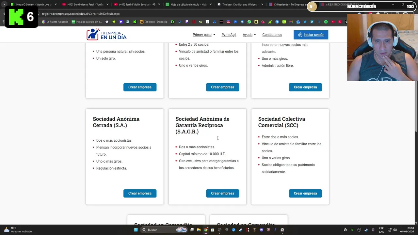Close The best ChatBot and Widgets tab
This screenshot has width=418, height=235.
(x=262, y=5)
